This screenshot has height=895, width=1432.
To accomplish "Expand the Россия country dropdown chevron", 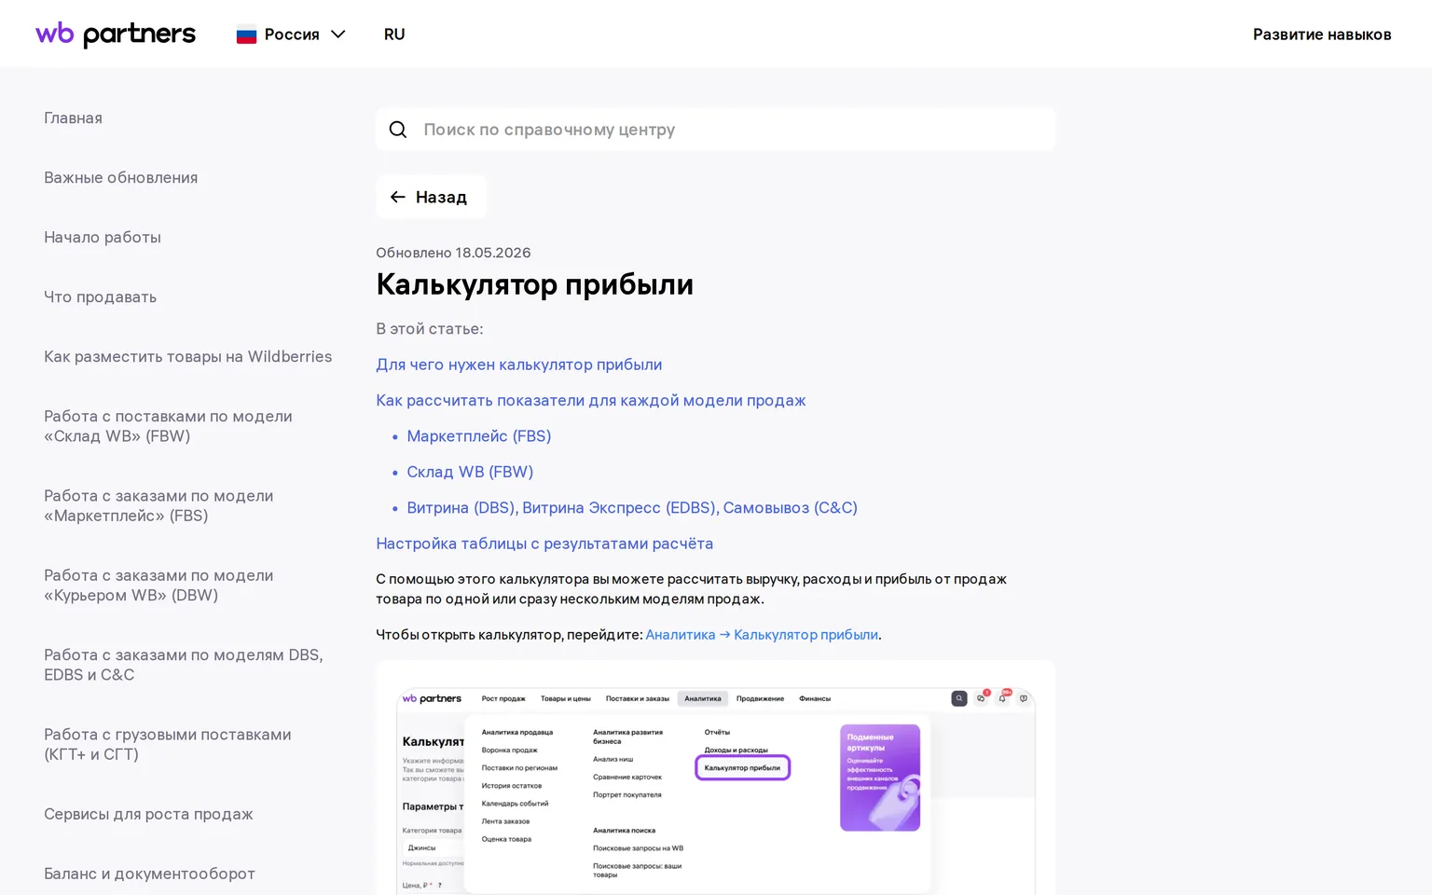I will coord(338,34).
